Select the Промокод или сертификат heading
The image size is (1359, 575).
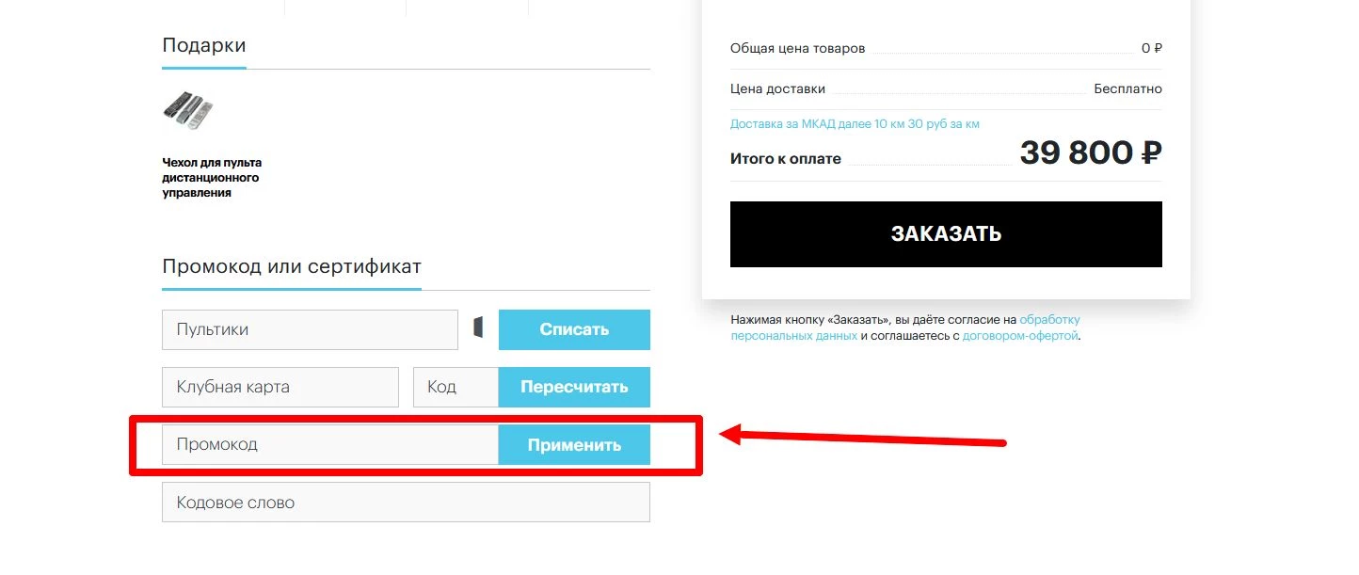(x=292, y=266)
